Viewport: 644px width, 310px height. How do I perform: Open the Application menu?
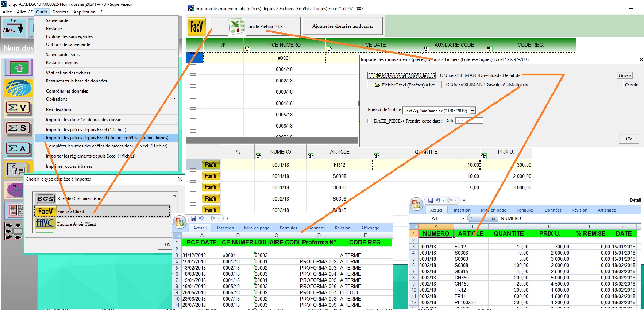[84, 12]
